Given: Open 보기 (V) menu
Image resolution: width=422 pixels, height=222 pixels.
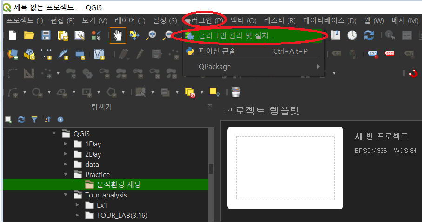Looking at the screenshot, I should pos(94,20).
